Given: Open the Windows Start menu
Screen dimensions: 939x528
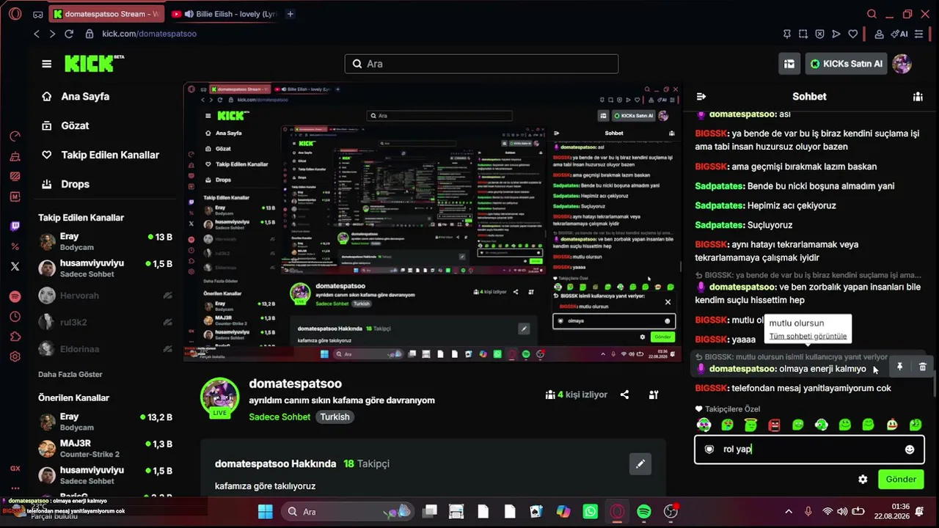Looking at the screenshot, I should (265, 512).
